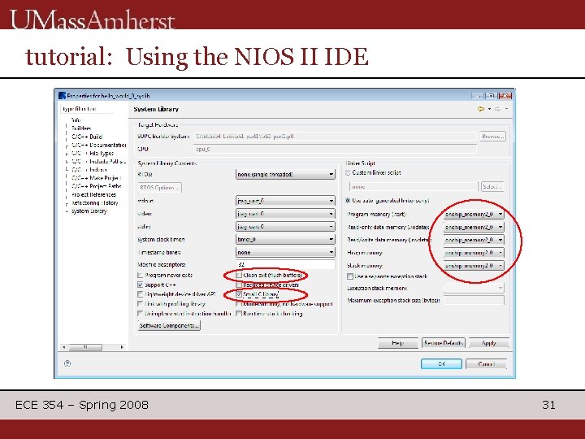Enable Clean exit (flush buffers) checkbox
585x439 pixels.
tap(239, 275)
